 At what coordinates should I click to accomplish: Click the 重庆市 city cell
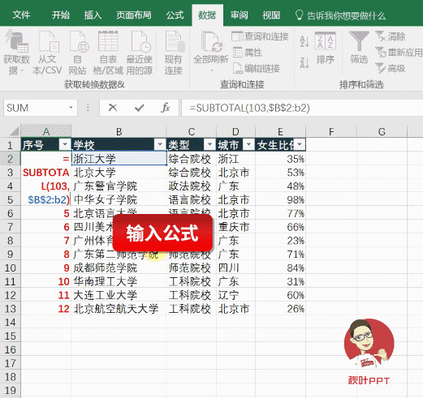[x=235, y=227]
